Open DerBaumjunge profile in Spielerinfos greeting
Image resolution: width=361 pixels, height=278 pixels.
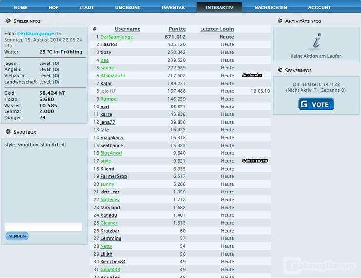pos(36,33)
